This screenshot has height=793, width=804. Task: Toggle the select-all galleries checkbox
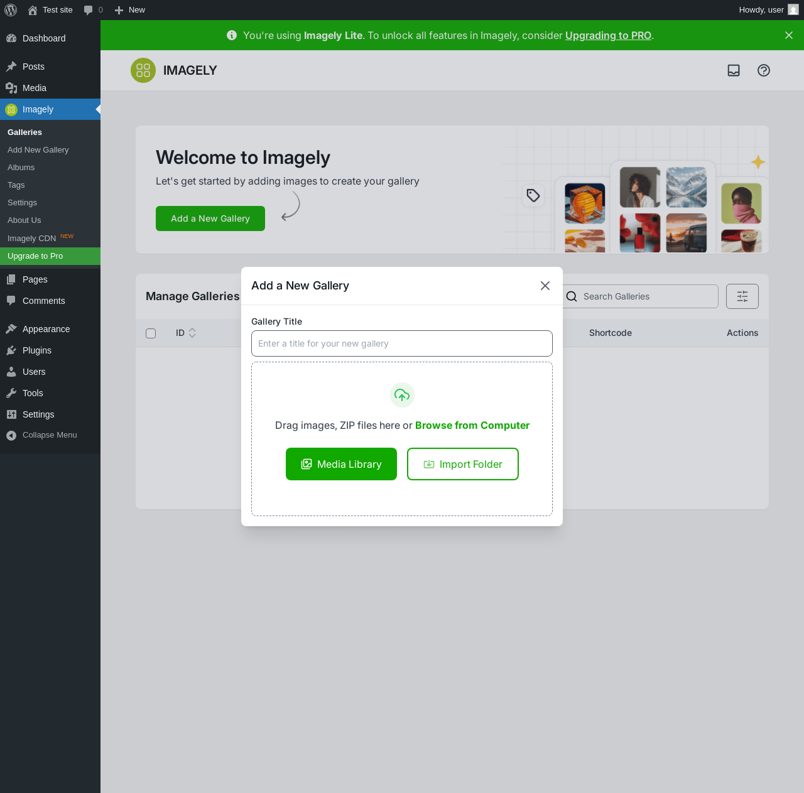click(151, 333)
